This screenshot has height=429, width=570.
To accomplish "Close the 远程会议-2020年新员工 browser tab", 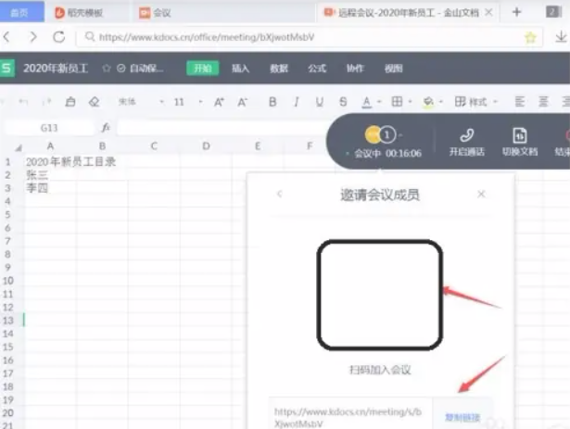I will point(489,12).
